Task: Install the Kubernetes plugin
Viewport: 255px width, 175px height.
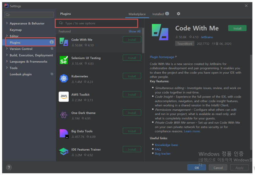Action: 132,76
